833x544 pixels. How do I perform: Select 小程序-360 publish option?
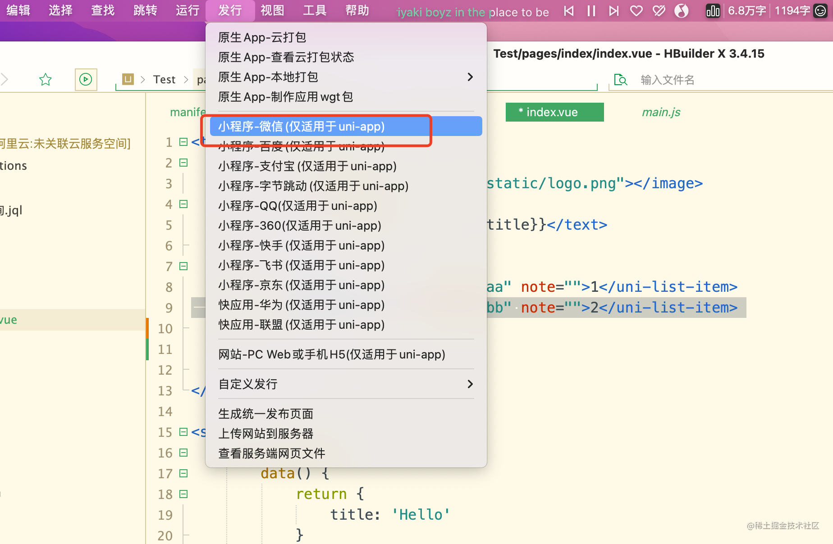point(346,226)
